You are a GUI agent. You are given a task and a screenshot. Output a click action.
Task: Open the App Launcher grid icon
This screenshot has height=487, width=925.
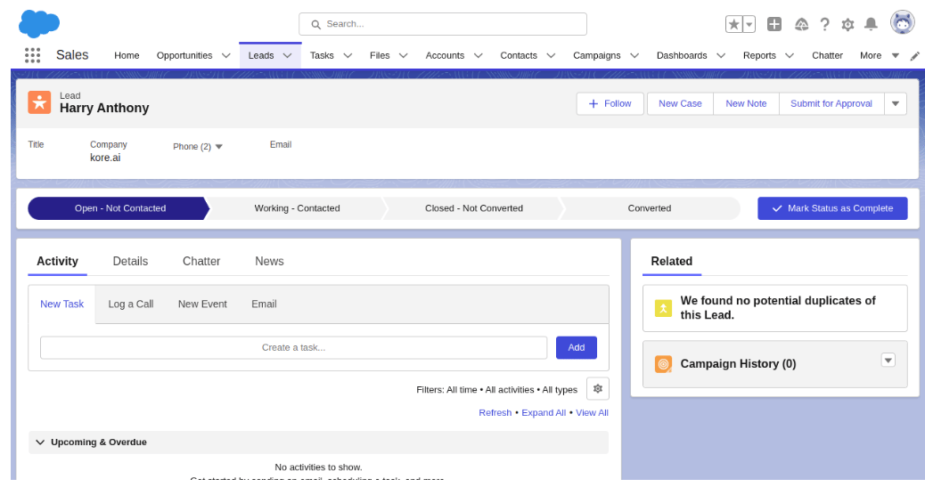[x=32, y=55]
